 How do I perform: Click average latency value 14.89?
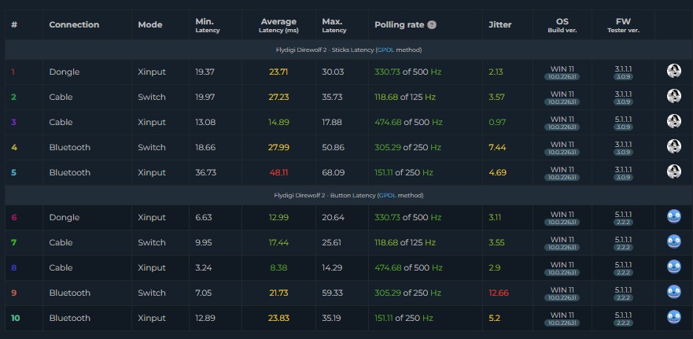click(278, 122)
